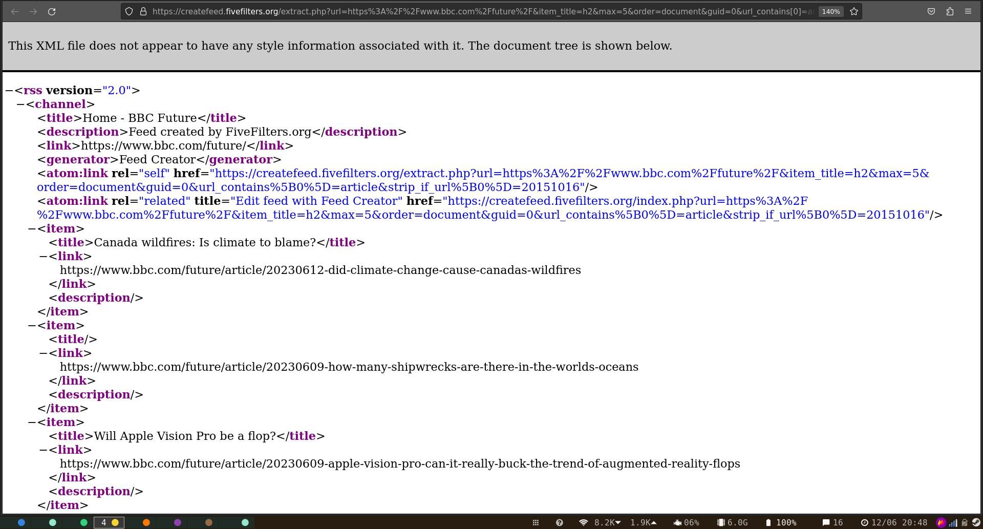This screenshot has width=983, height=529.
Task: Open the Firefox hamburger menu
Action: [969, 11]
